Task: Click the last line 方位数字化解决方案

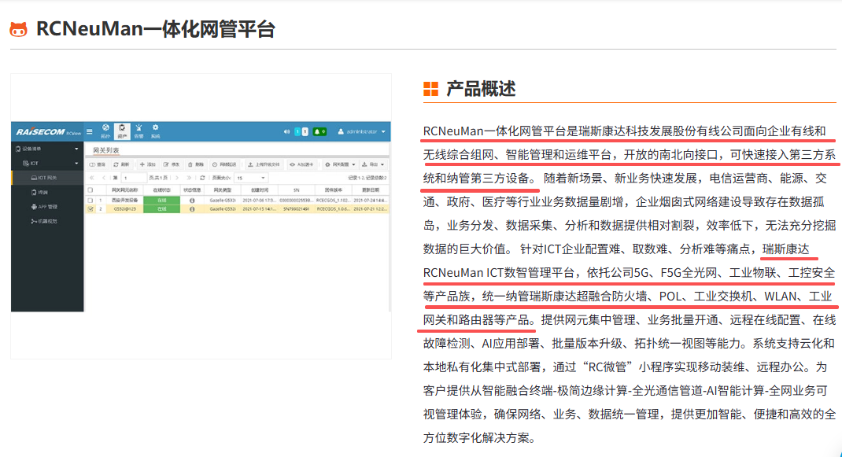Action: point(479,438)
